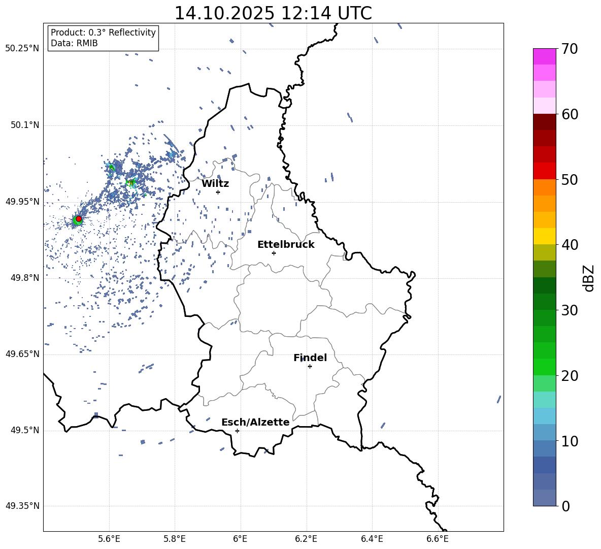Click the red radar site marker
The image size is (601, 549).
tap(79, 219)
